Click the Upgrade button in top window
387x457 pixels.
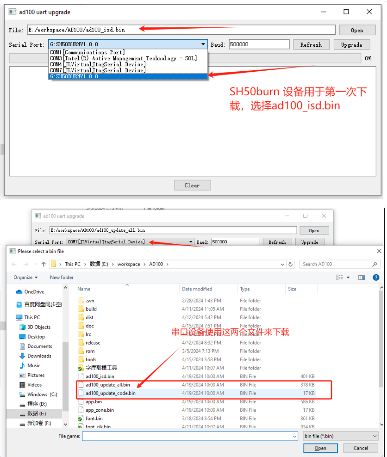(x=352, y=44)
